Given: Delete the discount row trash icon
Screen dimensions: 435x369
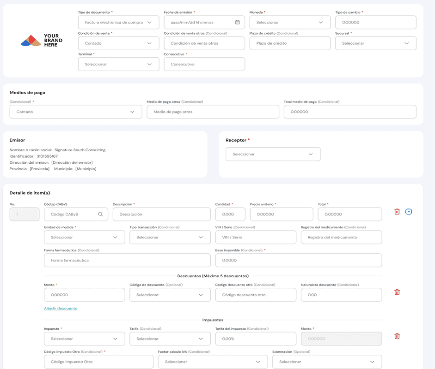Looking at the screenshot, I should [397, 292].
